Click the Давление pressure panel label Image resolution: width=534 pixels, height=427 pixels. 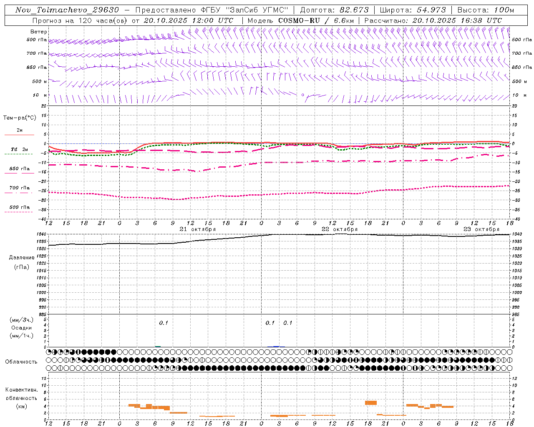[22, 258]
